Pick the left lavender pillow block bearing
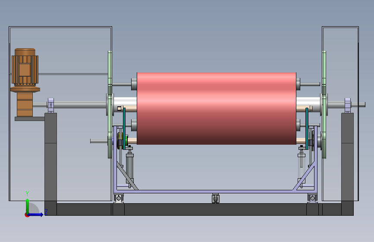This screenshot has width=374, height=242. (51, 105)
